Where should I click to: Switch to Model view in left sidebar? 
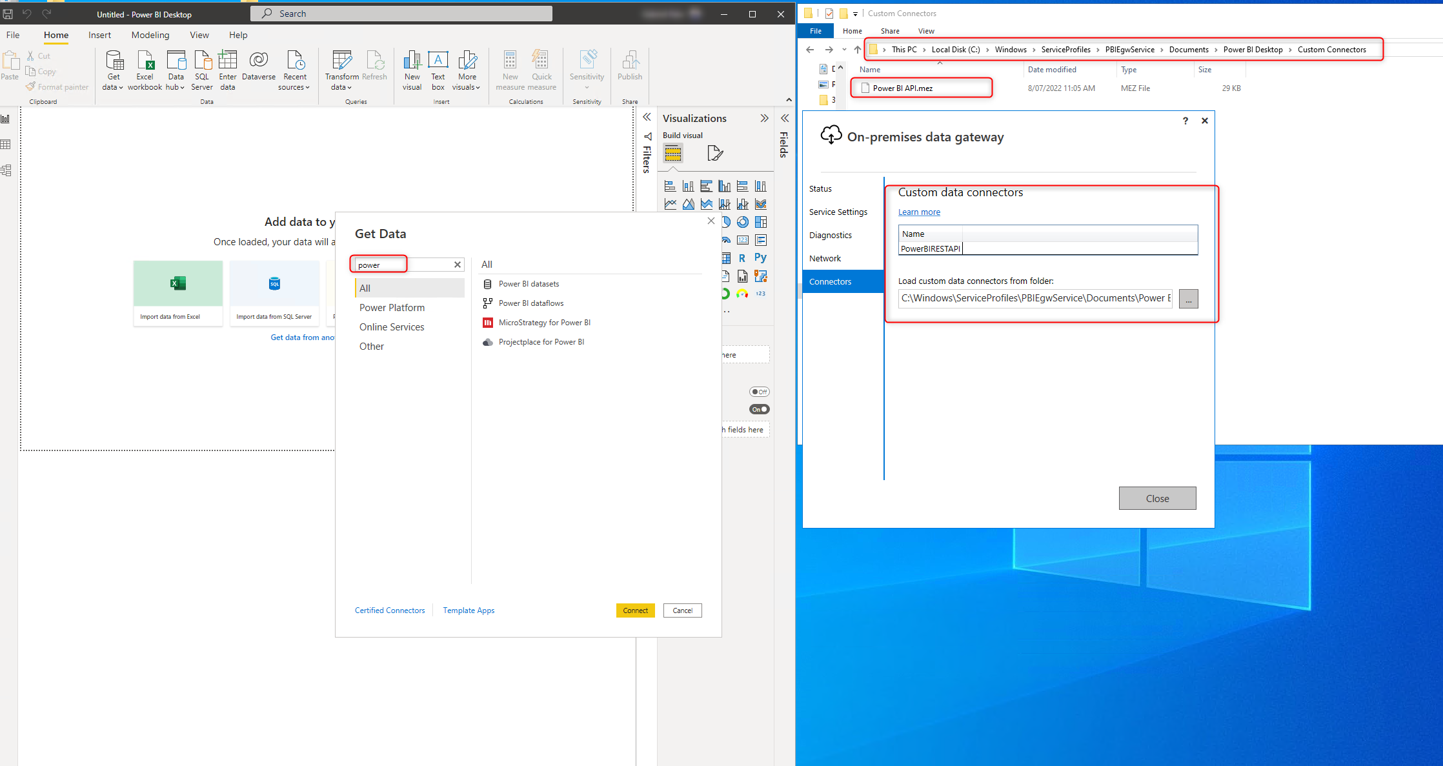pyautogui.click(x=6, y=170)
